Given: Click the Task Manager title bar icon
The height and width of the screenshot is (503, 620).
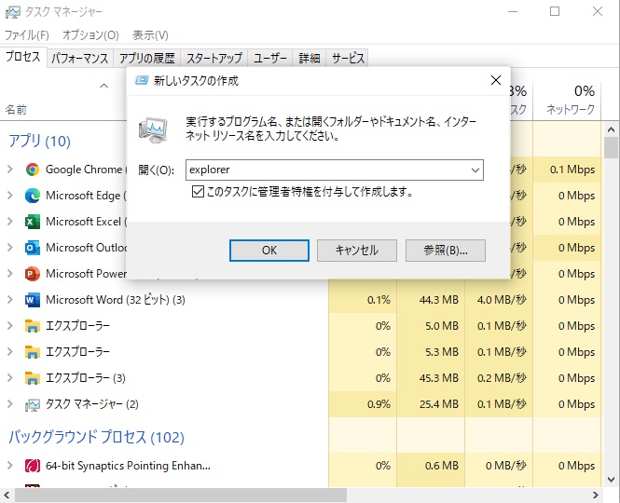Looking at the screenshot, I should click(x=12, y=12).
